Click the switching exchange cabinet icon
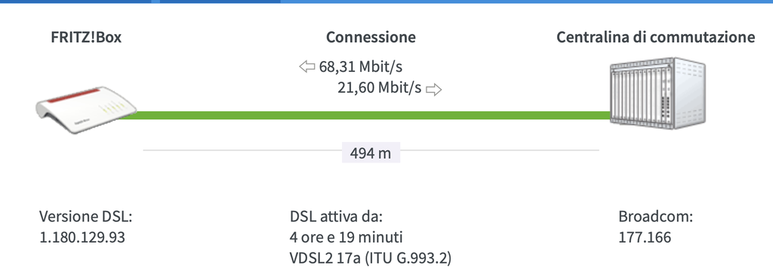The height and width of the screenshot is (278, 773). click(658, 93)
